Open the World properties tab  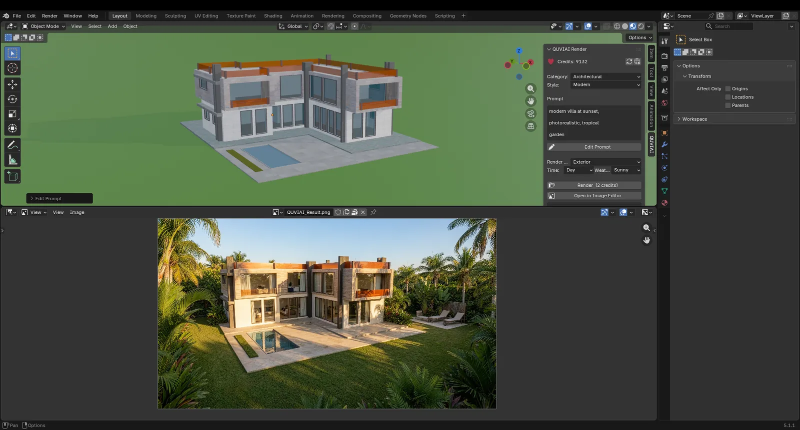point(664,103)
